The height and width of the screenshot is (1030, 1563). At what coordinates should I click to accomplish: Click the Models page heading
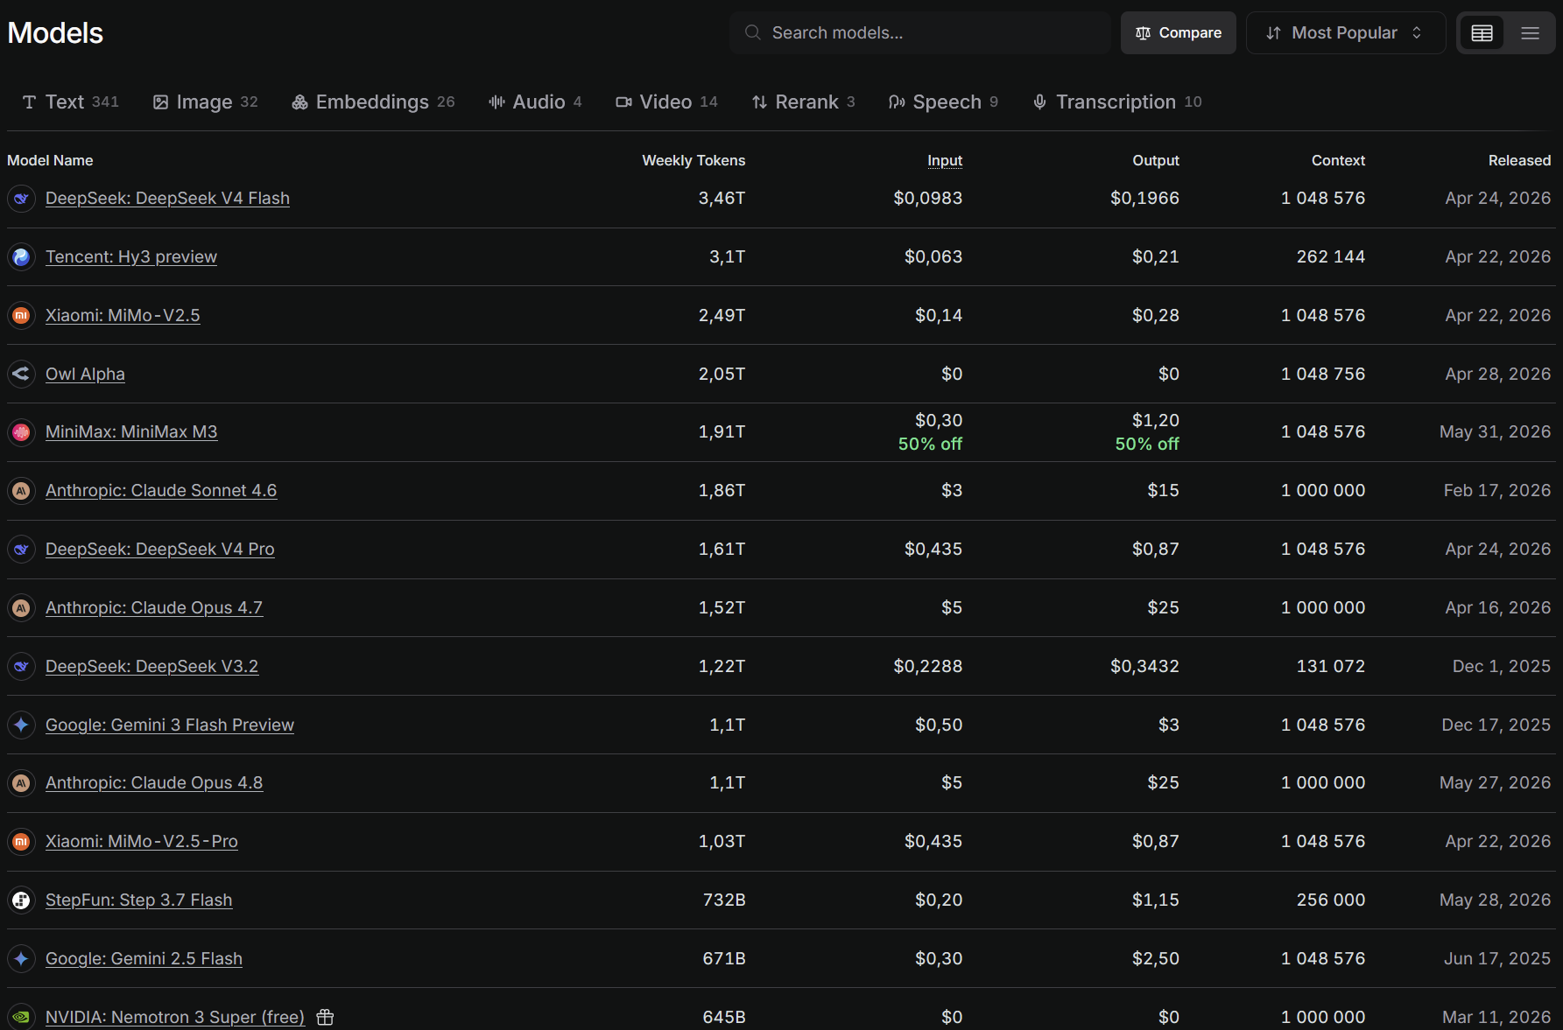pyautogui.click(x=55, y=33)
